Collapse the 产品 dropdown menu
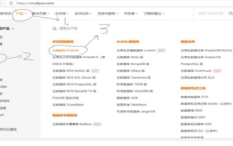Image resolution: width=233 pixels, height=146 pixels. (21, 13)
